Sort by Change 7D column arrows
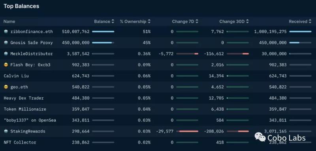316x151 pixels. point(197,21)
